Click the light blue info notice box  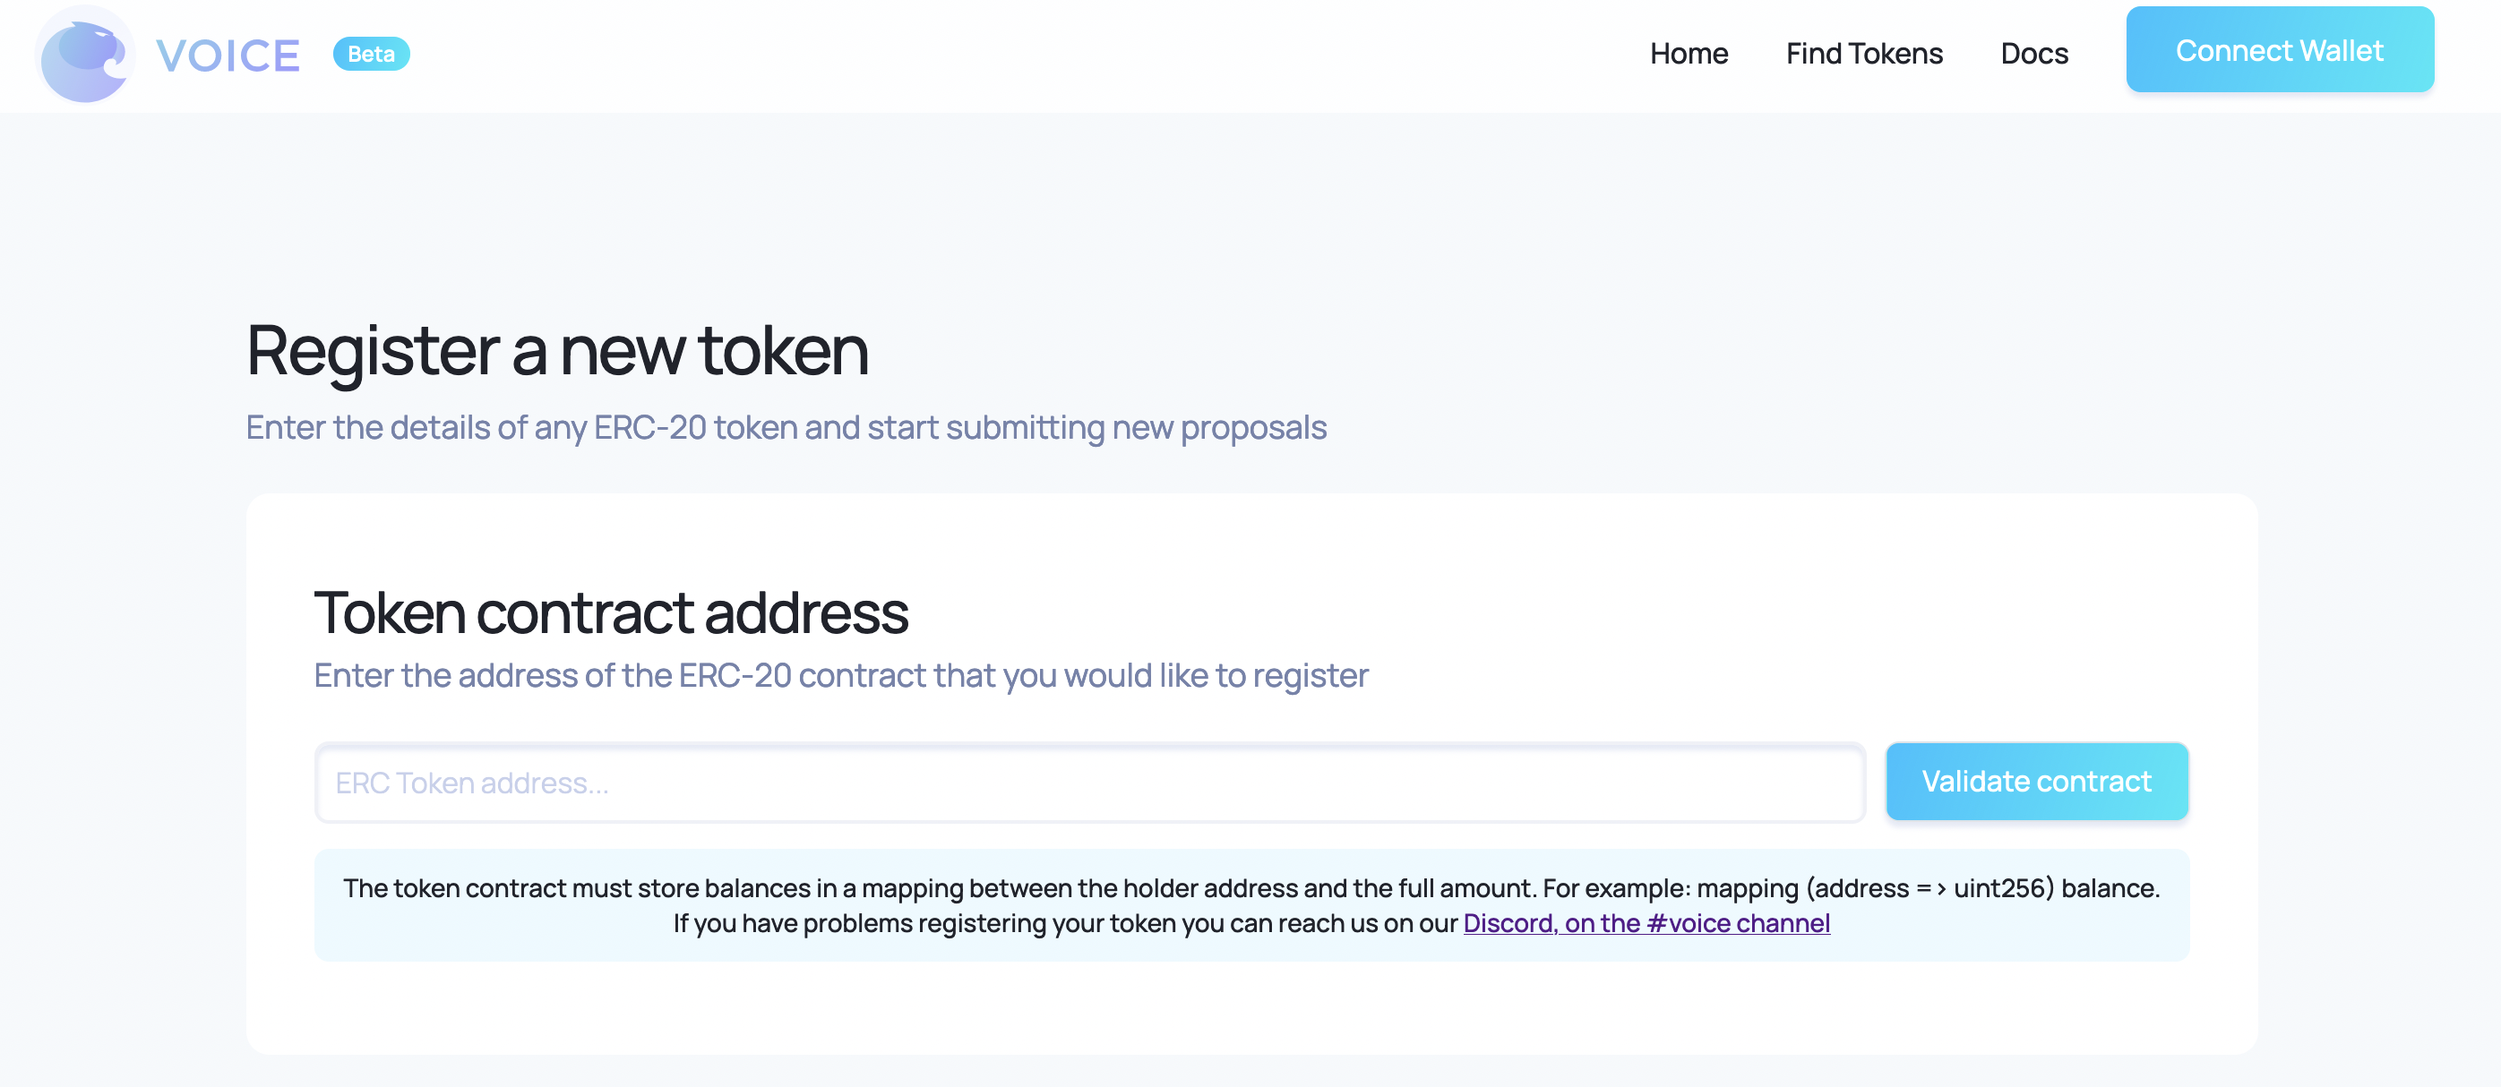tap(1251, 905)
